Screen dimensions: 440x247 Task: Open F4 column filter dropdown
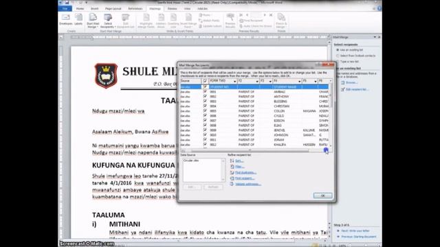tap(300, 81)
